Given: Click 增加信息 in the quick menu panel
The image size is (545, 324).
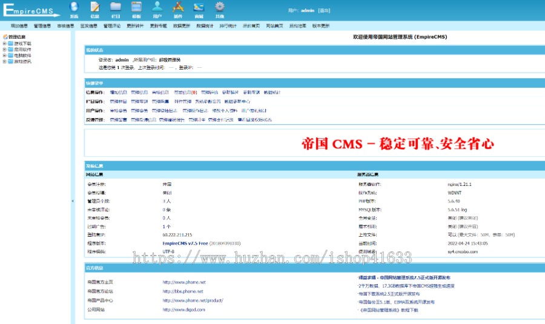Looking at the screenshot, I should click(119, 93).
